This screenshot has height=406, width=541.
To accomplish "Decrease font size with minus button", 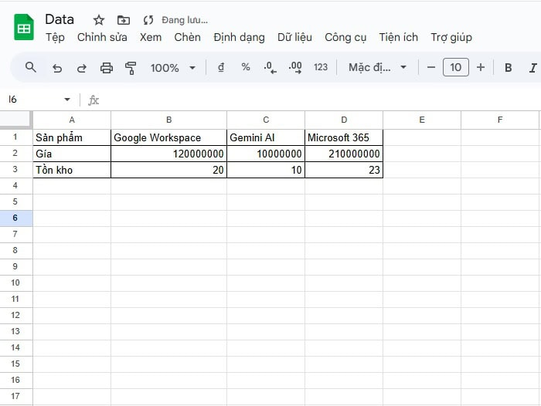I will point(431,68).
